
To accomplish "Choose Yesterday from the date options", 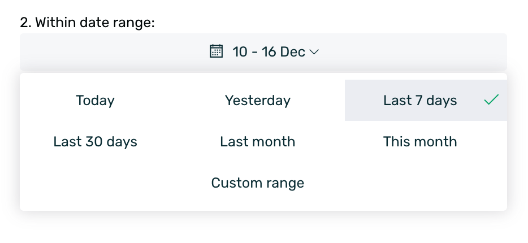I will (x=258, y=101).
